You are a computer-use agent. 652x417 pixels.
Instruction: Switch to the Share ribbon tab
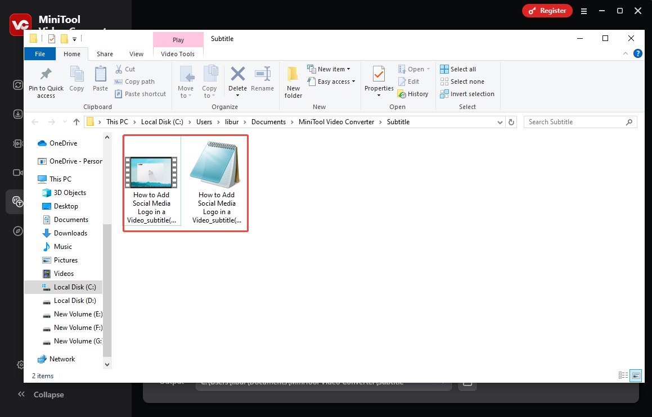point(105,54)
